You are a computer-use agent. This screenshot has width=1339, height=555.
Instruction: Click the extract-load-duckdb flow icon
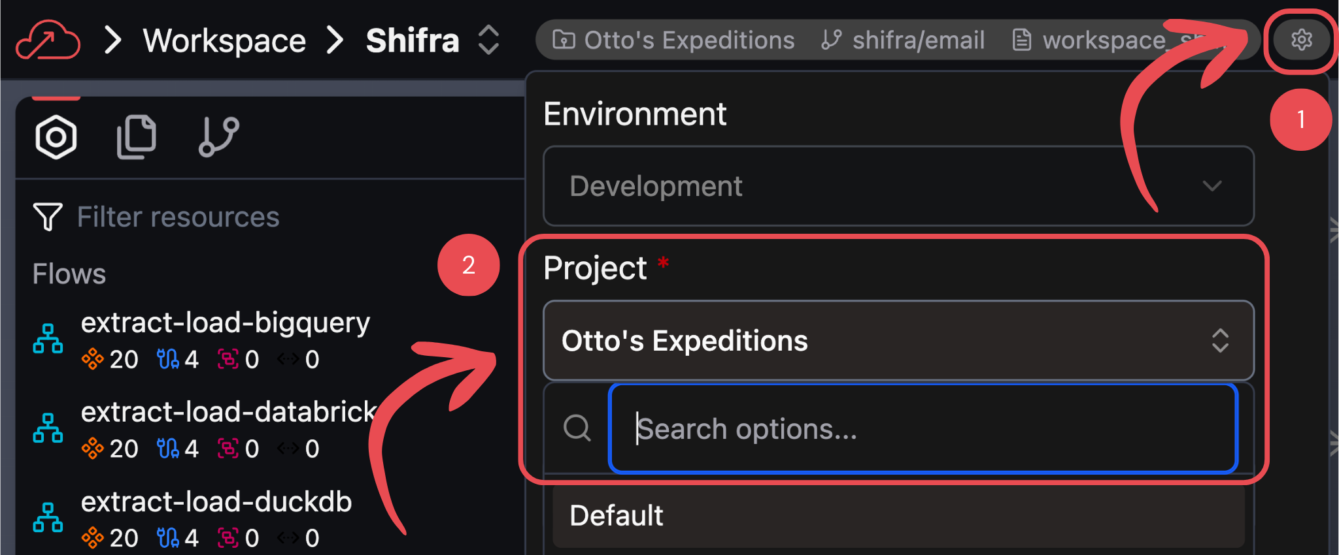tap(48, 518)
